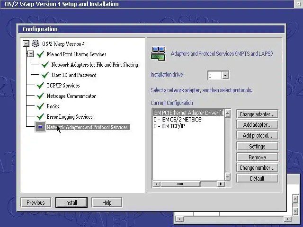303x227 pixels.
Task: Select File and Print Sharing Services tree item
Action: (76, 54)
